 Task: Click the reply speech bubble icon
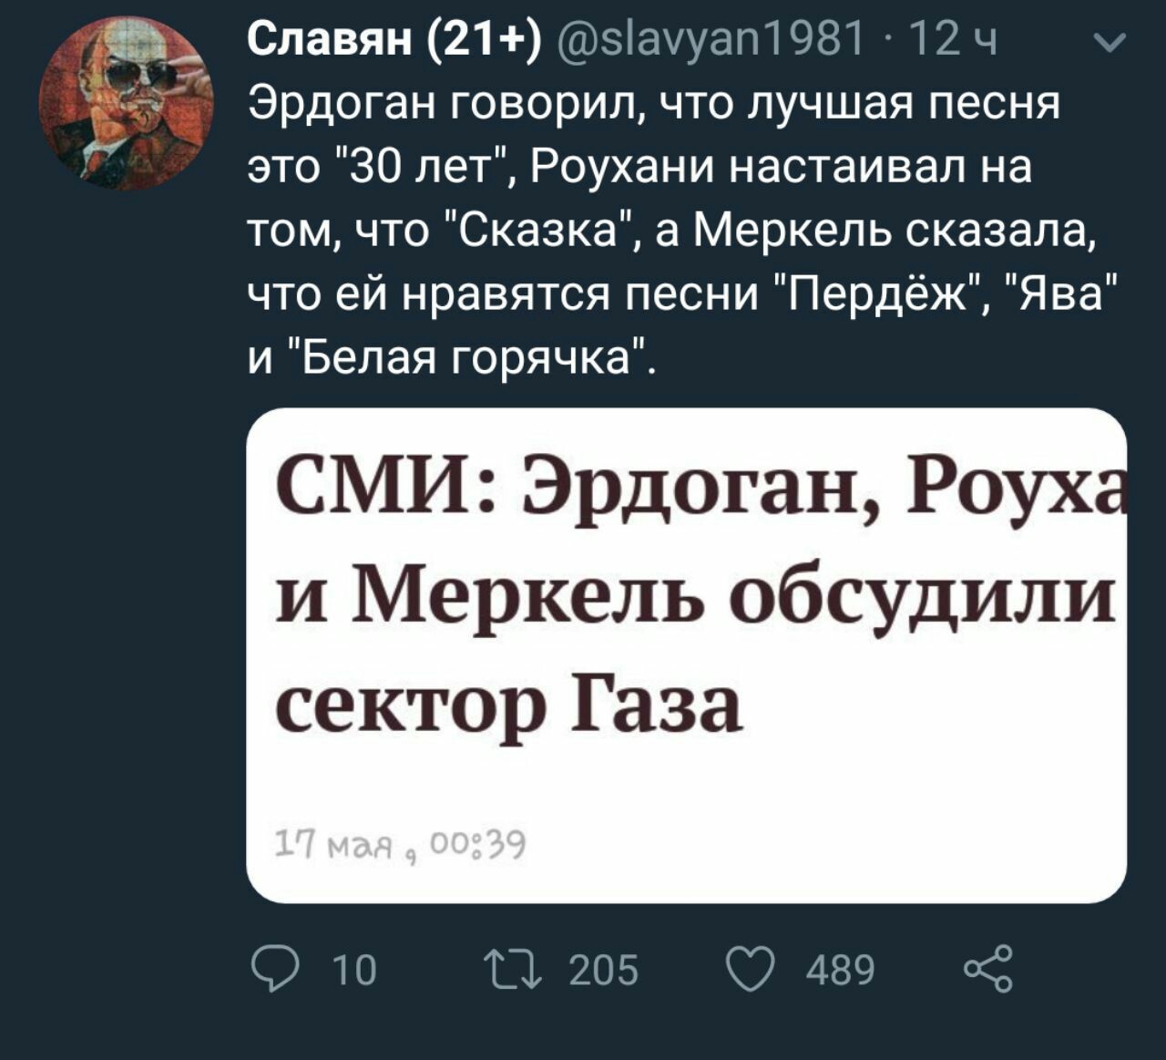pyautogui.click(x=269, y=968)
